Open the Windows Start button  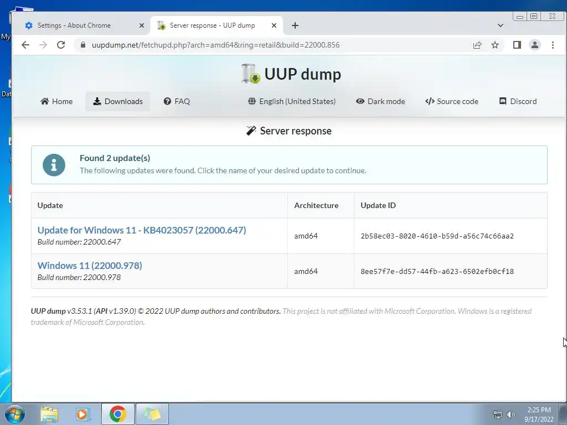14,414
